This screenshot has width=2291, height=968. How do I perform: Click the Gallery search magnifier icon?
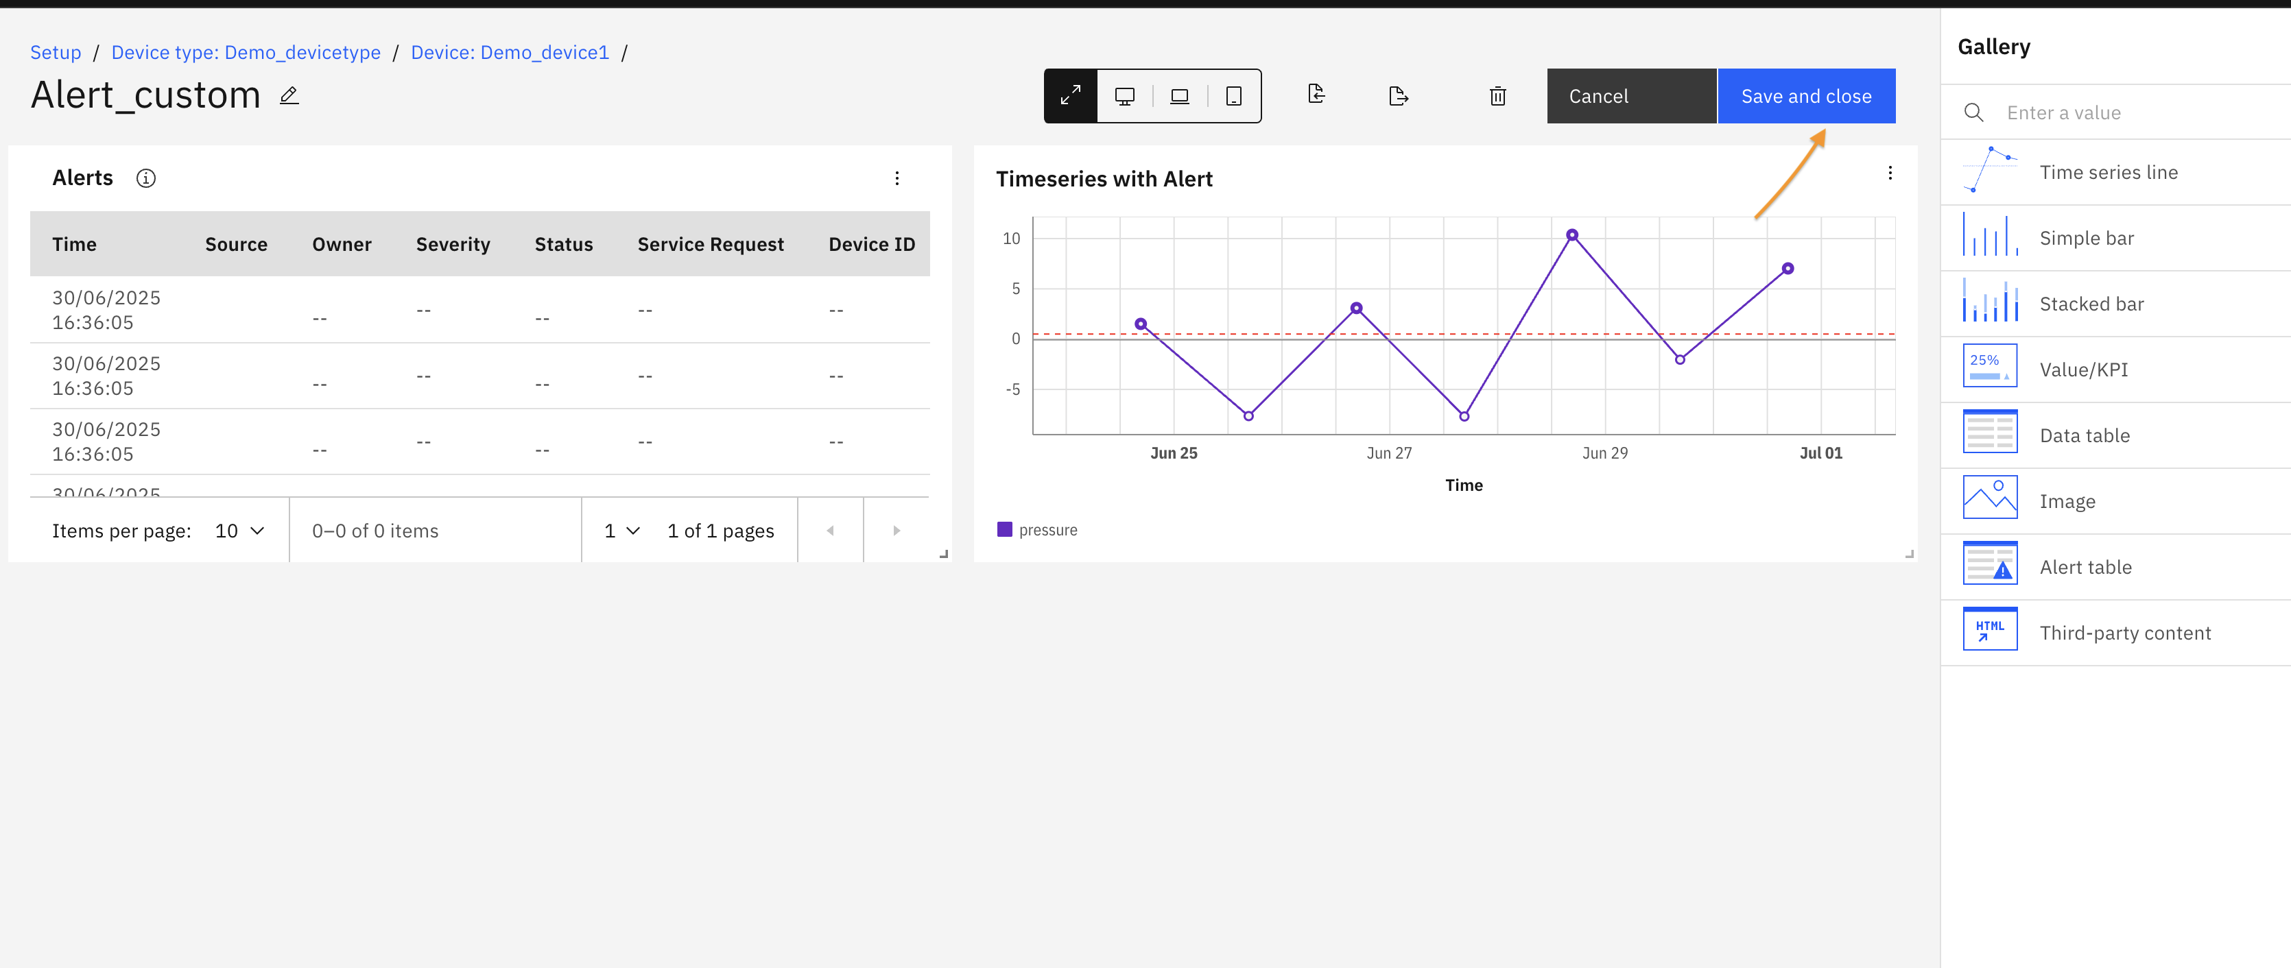(x=1973, y=113)
